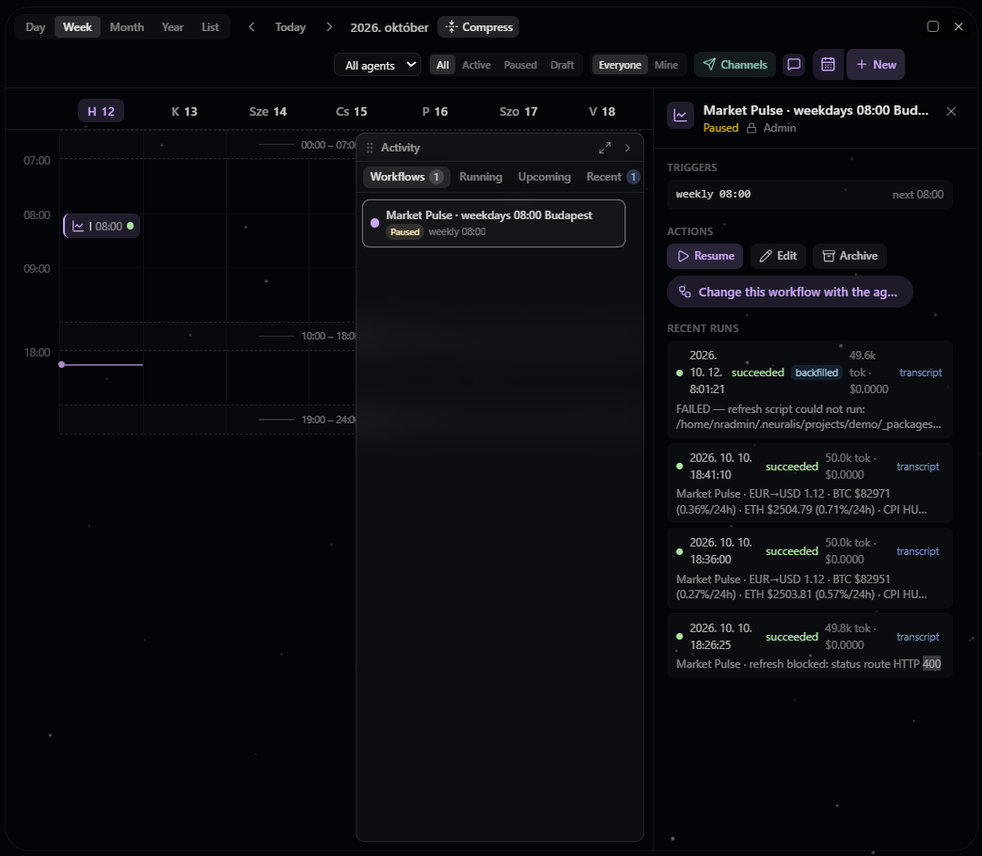This screenshot has height=856, width=982.
Task: Select Sze 14 day header
Action: [x=267, y=111]
